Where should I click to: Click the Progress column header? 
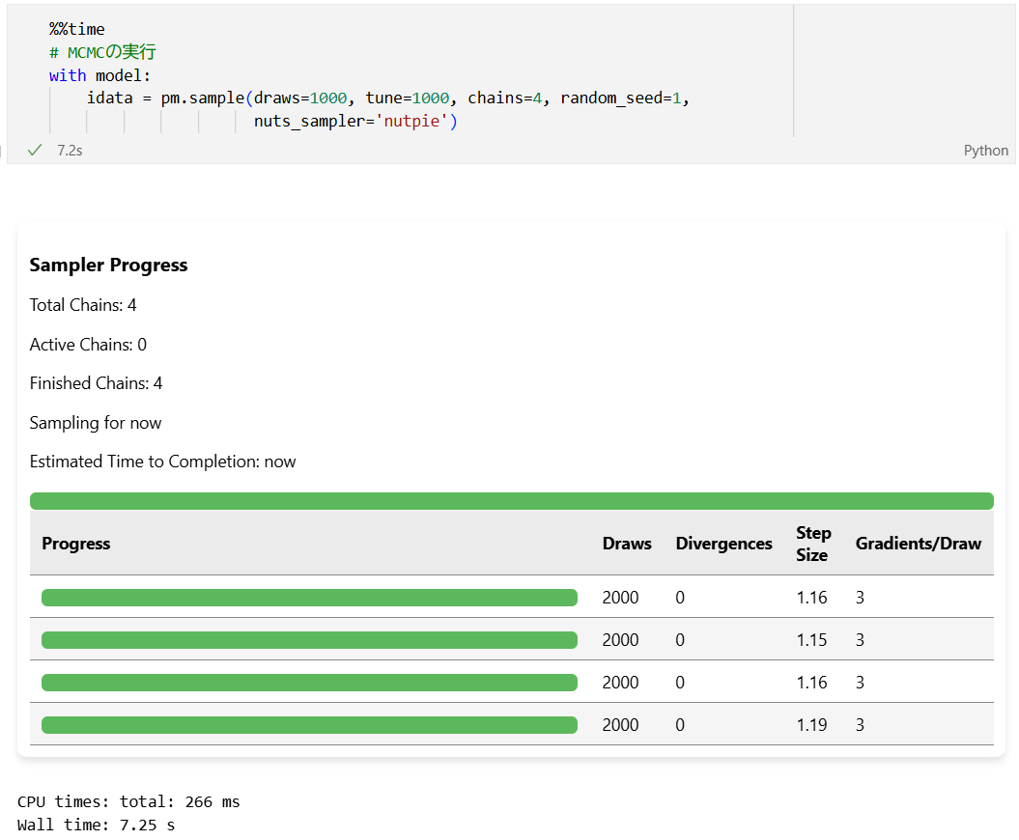(76, 544)
